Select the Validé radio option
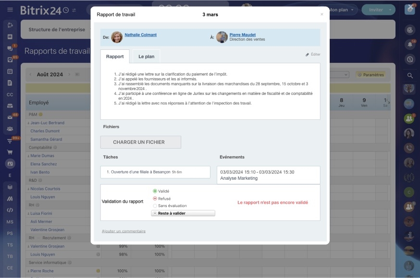This screenshot has width=420, height=278. click(155, 191)
